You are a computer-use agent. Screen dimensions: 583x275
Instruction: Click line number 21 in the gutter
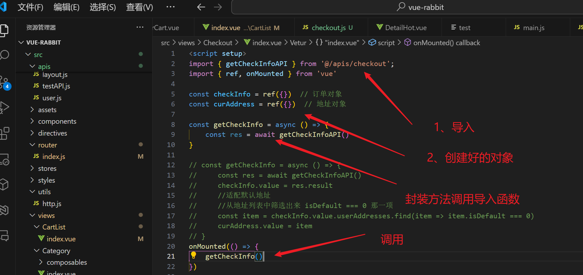(171, 256)
